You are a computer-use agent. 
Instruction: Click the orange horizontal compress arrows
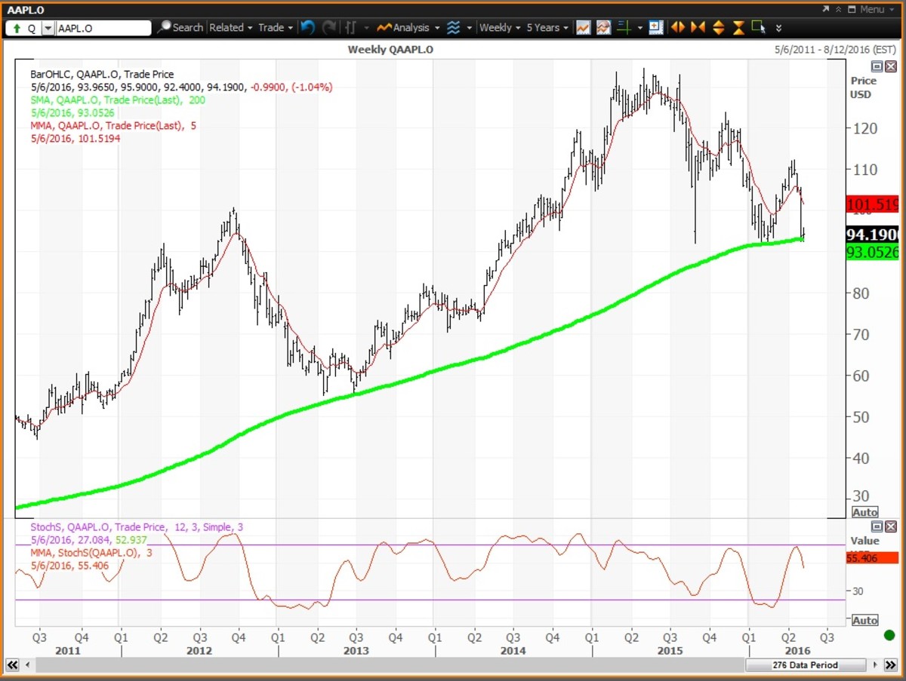click(698, 27)
